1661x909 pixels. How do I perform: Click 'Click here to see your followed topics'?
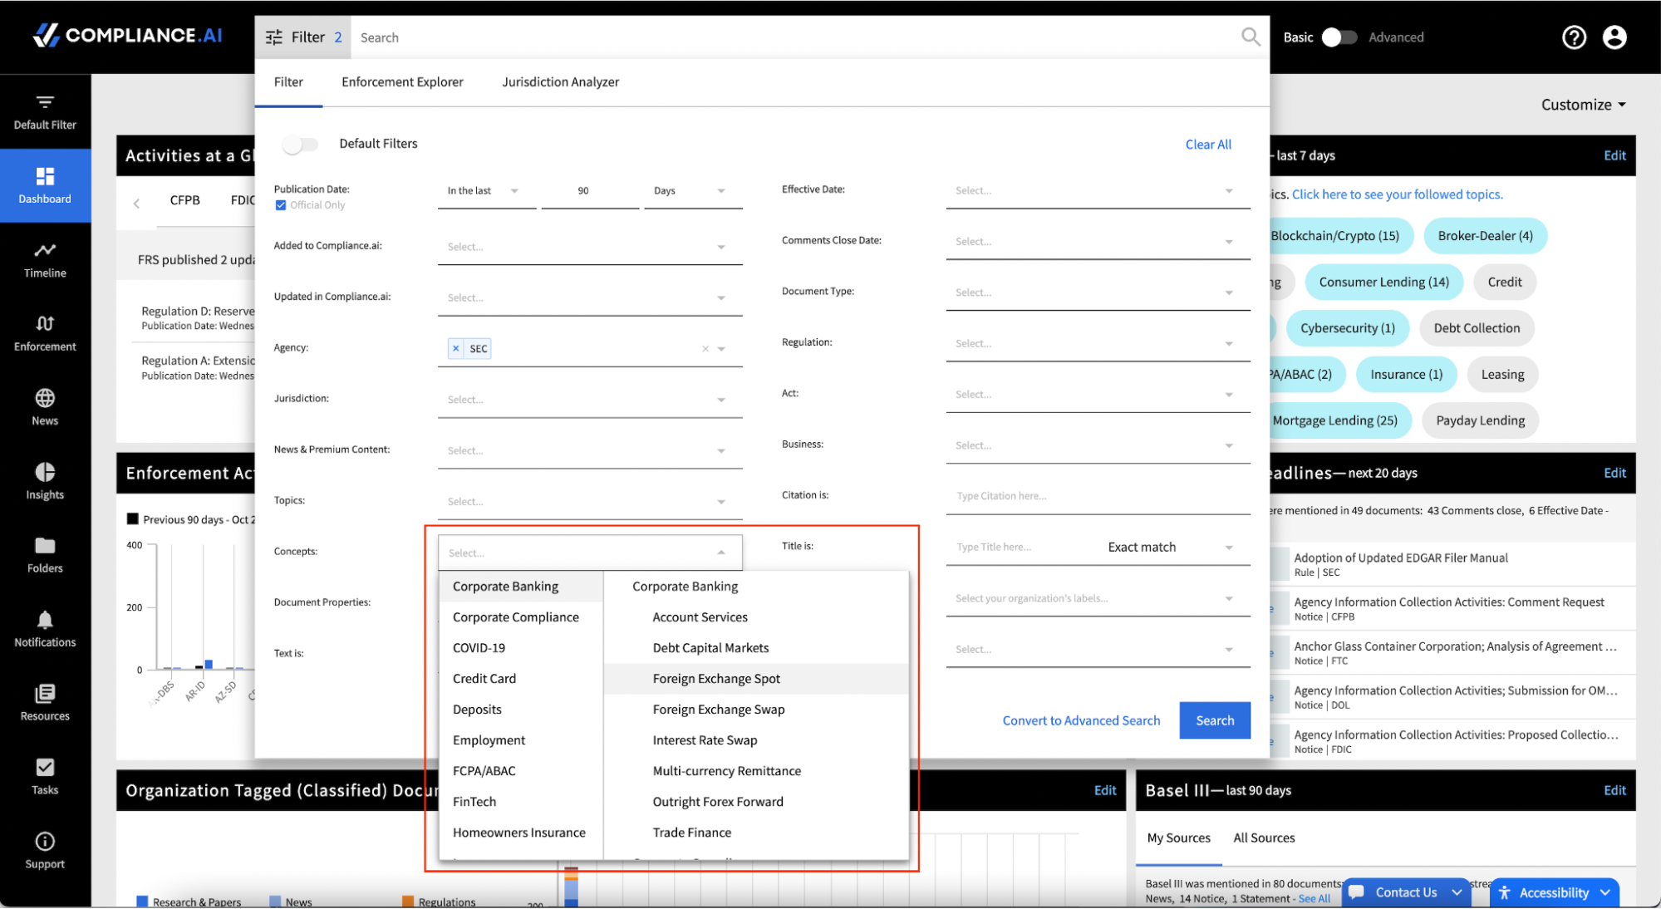[x=1397, y=194]
